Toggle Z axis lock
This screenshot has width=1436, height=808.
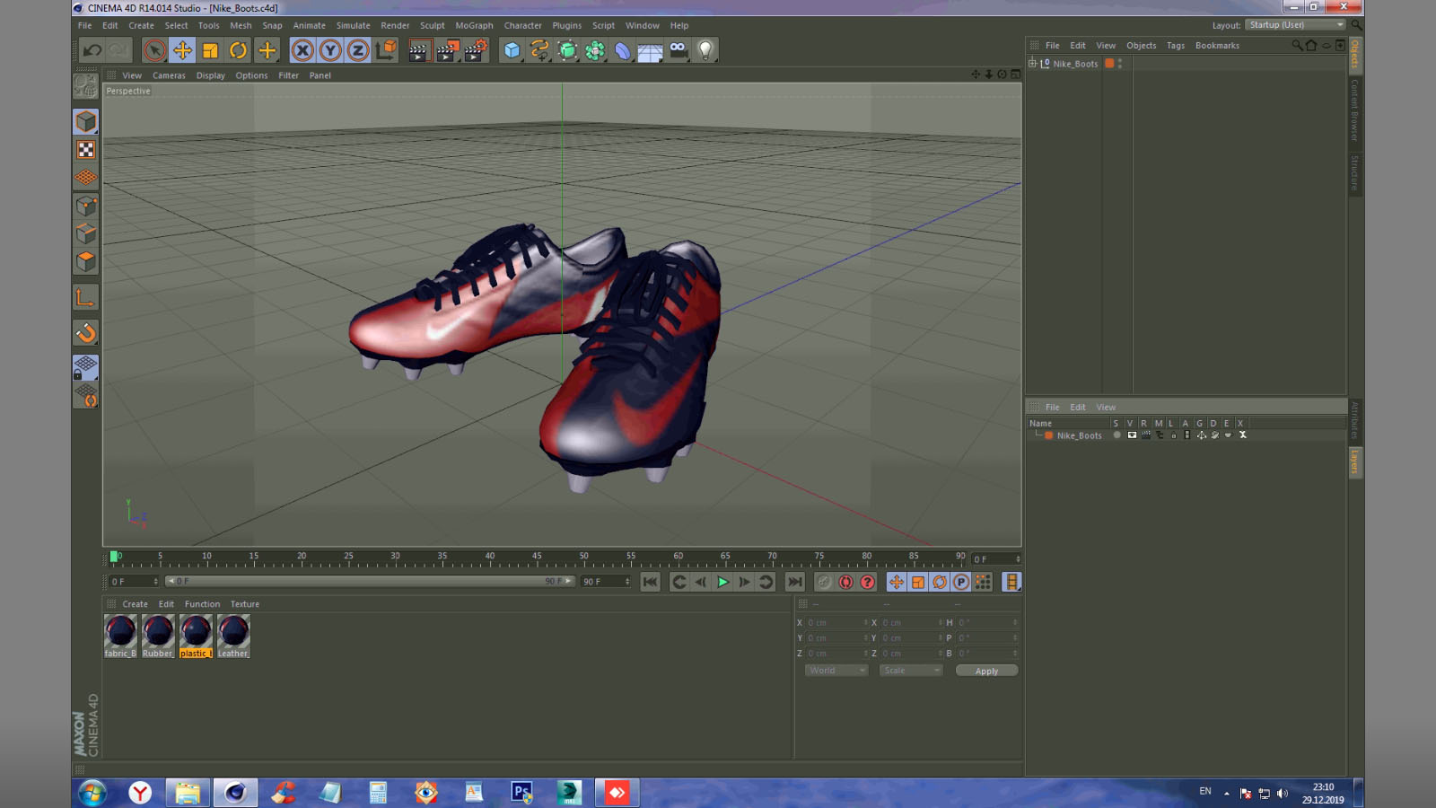pyautogui.click(x=358, y=50)
